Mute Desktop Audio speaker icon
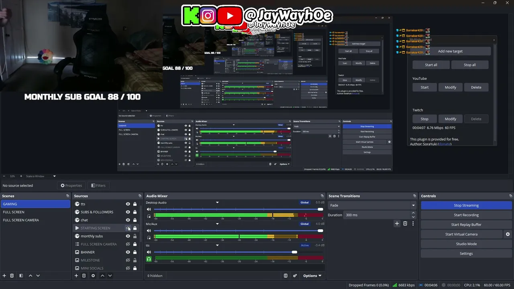The image size is (514, 289). (149, 210)
